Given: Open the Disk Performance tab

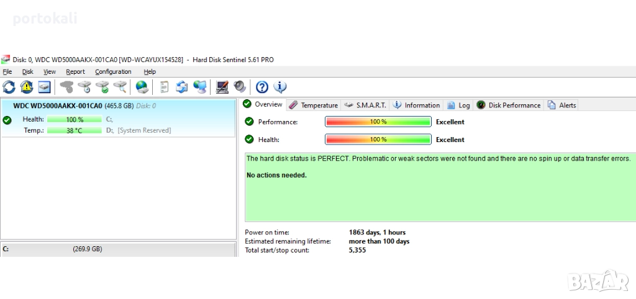Looking at the screenshot, I should coord(509,105).
